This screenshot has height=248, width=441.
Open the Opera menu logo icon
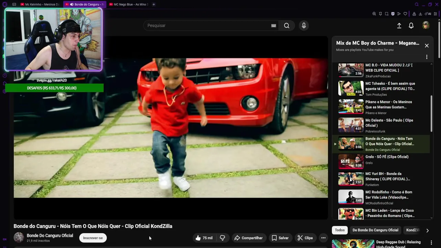pyautogui.click(x=4, y=4)
